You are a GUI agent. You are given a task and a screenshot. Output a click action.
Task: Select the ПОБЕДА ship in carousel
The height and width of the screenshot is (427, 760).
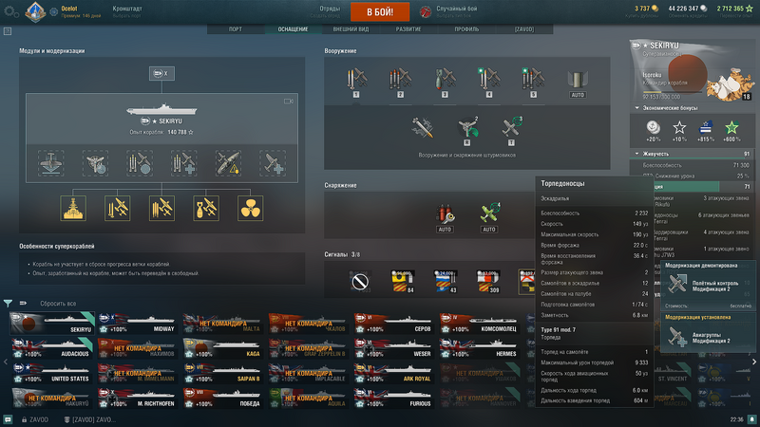coord(223,399)
